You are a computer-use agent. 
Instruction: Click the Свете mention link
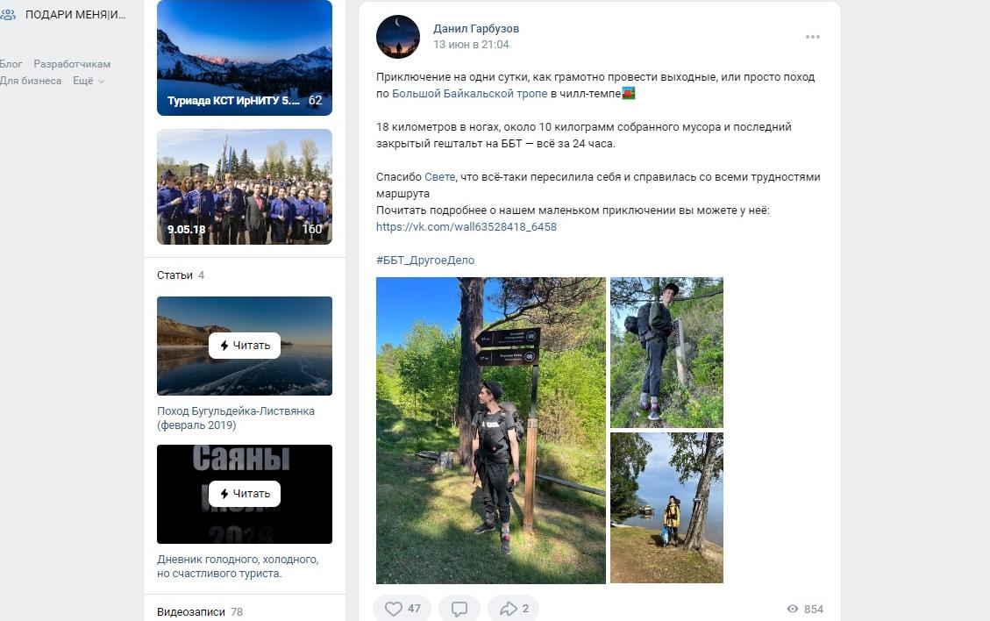click(x=439, y=177)
